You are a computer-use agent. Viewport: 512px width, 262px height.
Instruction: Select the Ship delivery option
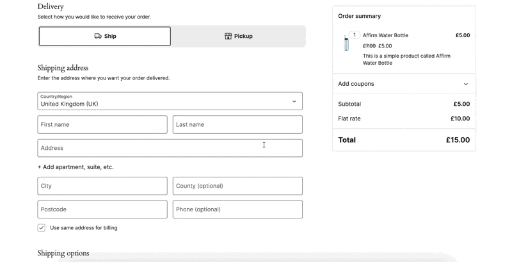pyautogui.click(x=105, y=37)
